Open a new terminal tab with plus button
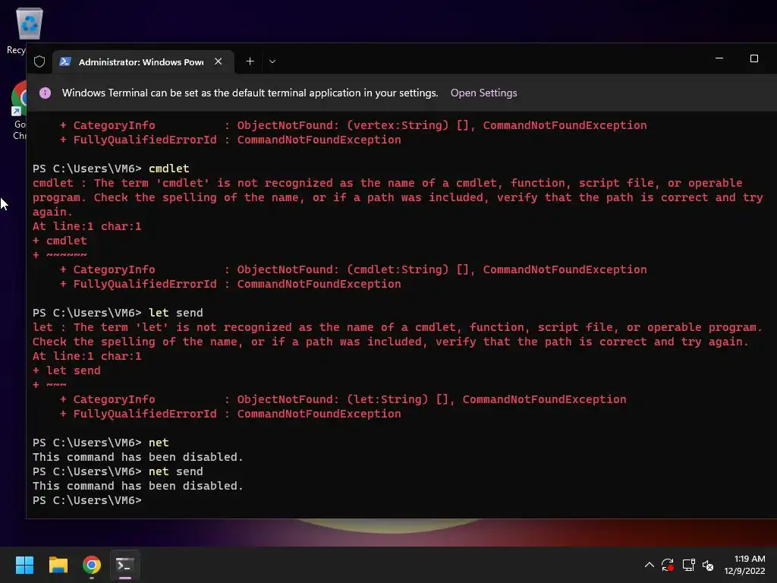This screenshot has width=777, height=583. pyautogui.click(x=250, y=61)
